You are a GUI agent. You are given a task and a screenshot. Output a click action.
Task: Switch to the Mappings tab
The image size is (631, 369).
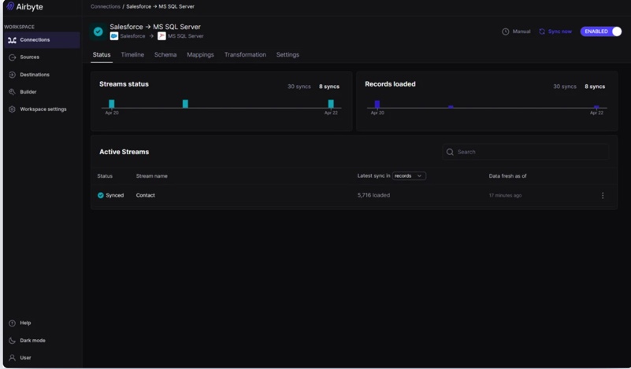point(200,54)
